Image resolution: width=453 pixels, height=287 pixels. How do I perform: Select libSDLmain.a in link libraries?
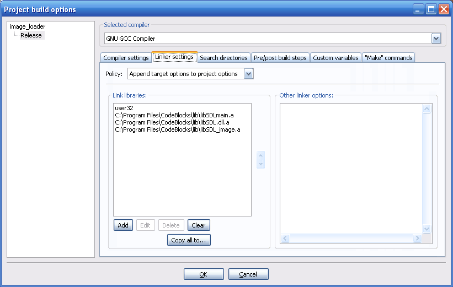click(x=174, y=115)
